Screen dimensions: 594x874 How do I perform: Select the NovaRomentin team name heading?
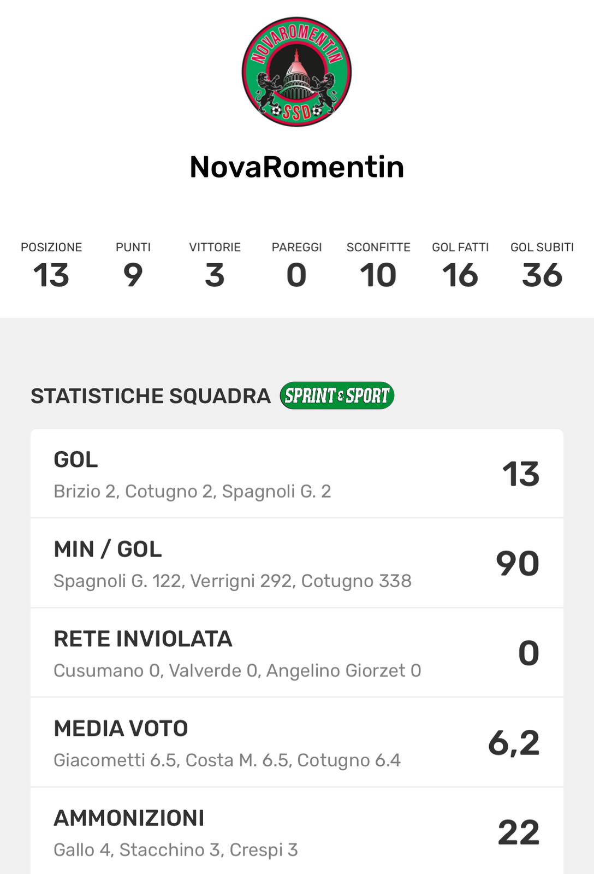pyautogui.click(x=296, y=167)
